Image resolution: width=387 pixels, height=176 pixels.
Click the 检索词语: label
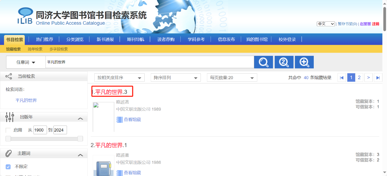point(15,90)
